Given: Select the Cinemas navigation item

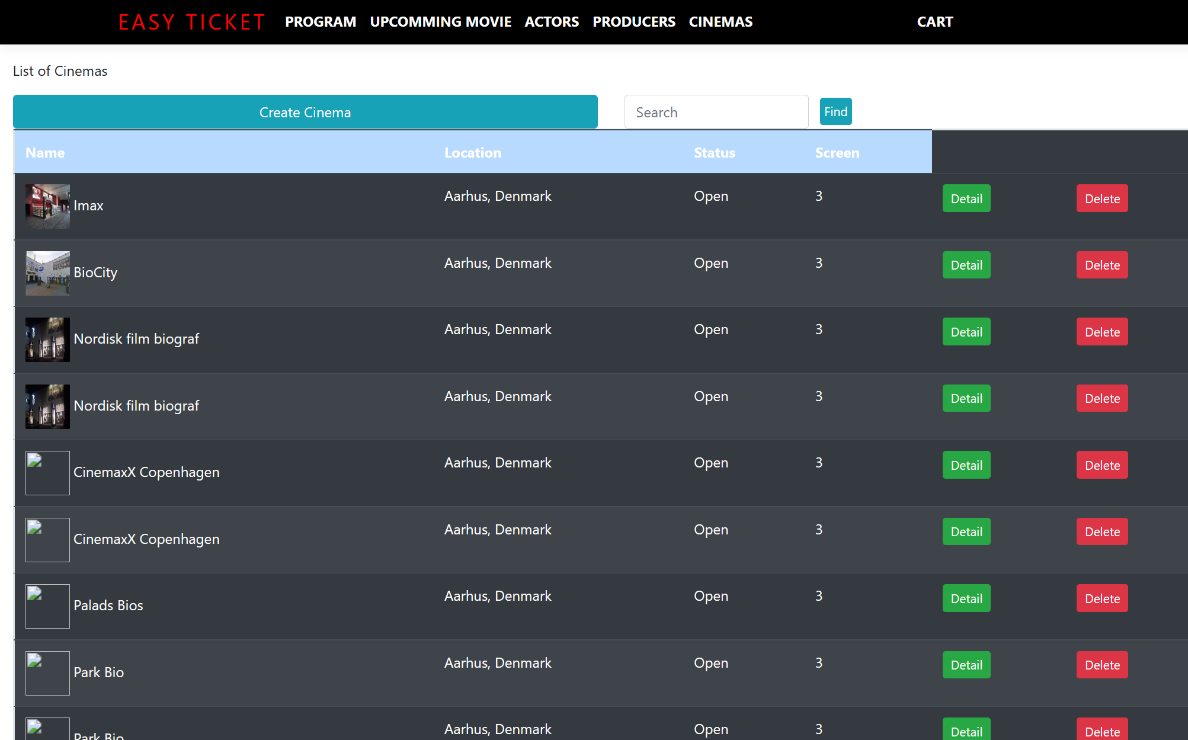Looking at the screenshot, I should (x=721, y=22).
